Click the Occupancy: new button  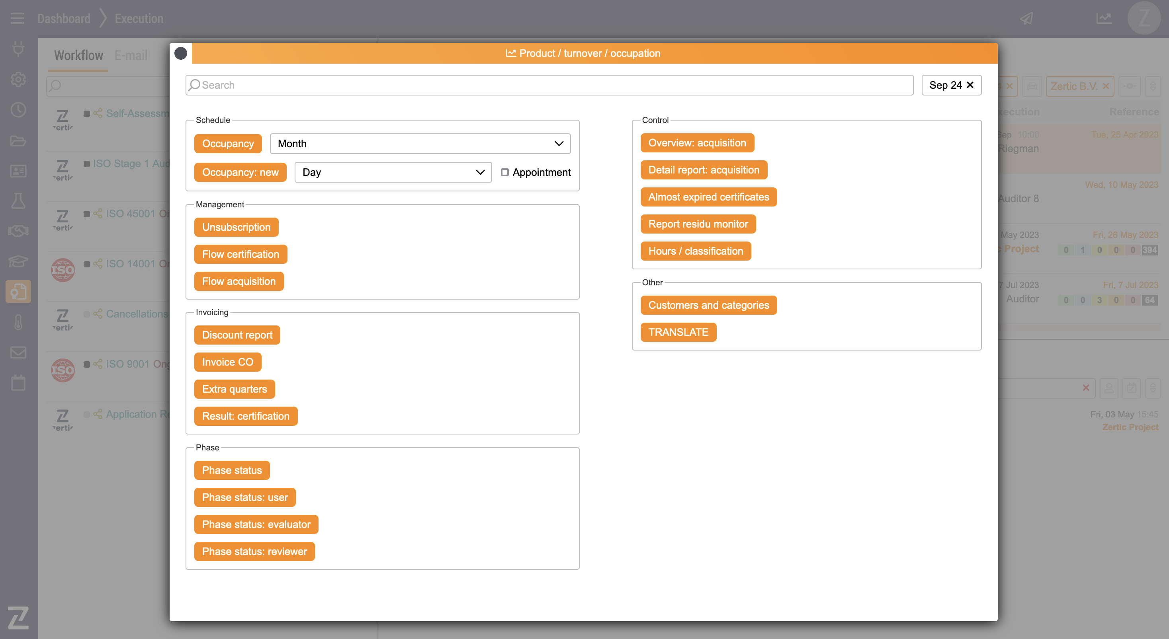pyautogui.click(x=240, y=172)
